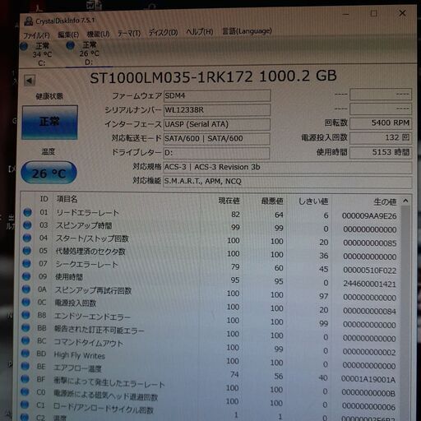
Task: Click the 26 °C temperature button
Action: click(49, 173)
